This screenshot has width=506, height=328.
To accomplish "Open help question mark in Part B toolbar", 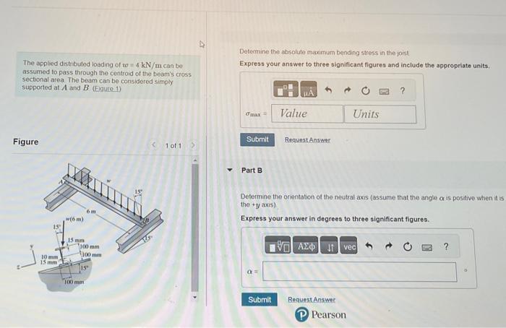I will (x=446, y=247).
